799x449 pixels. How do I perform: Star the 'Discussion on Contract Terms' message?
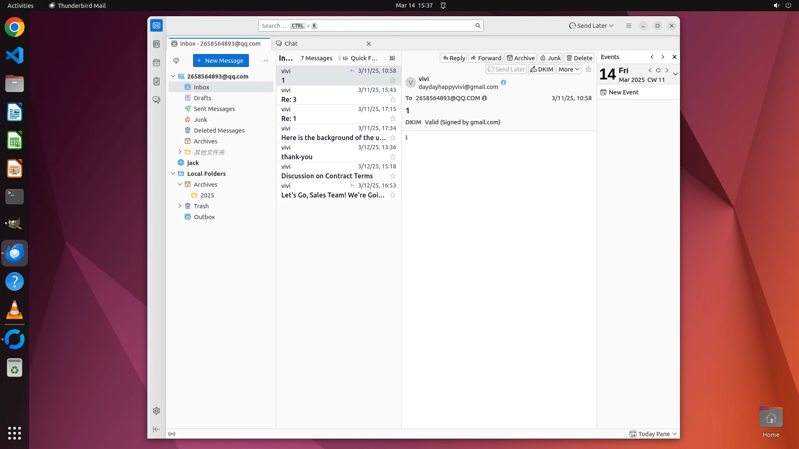point(392,176)
